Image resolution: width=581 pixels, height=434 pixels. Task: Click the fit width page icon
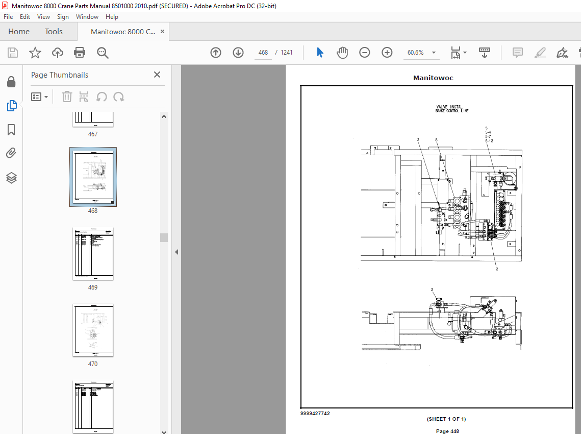456,53
